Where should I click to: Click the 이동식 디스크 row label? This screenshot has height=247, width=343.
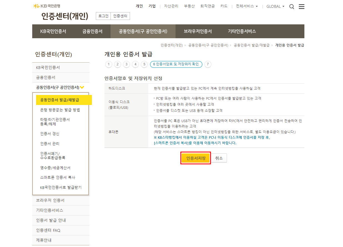click(x=119, y=105)
